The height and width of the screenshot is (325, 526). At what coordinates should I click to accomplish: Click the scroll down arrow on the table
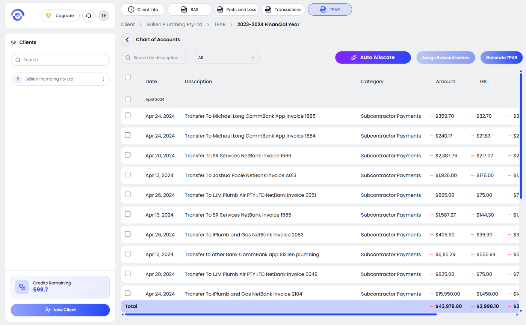click(521, 311)
